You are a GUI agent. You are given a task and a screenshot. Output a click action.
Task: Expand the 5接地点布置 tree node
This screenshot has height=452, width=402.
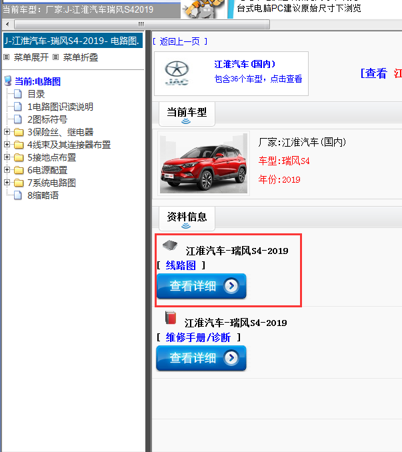[7, 157]
